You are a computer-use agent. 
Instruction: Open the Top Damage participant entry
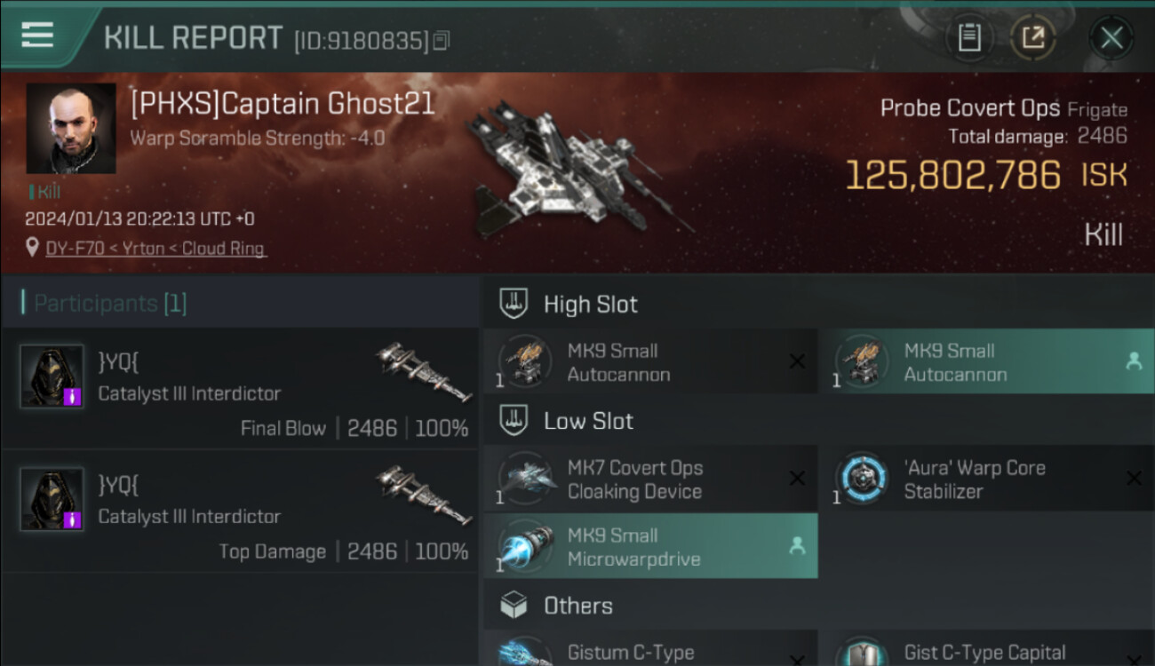click(240, 511)
